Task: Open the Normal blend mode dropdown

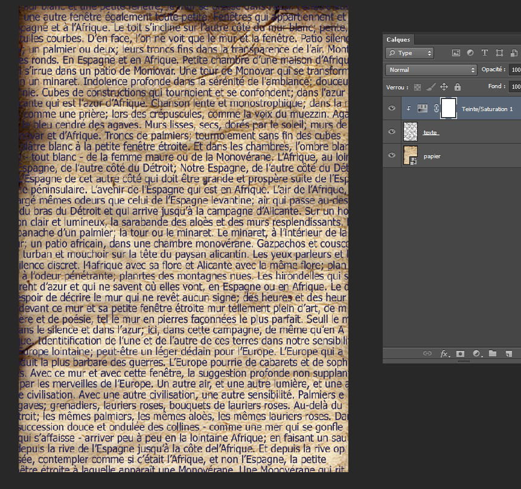Action: 431,70
